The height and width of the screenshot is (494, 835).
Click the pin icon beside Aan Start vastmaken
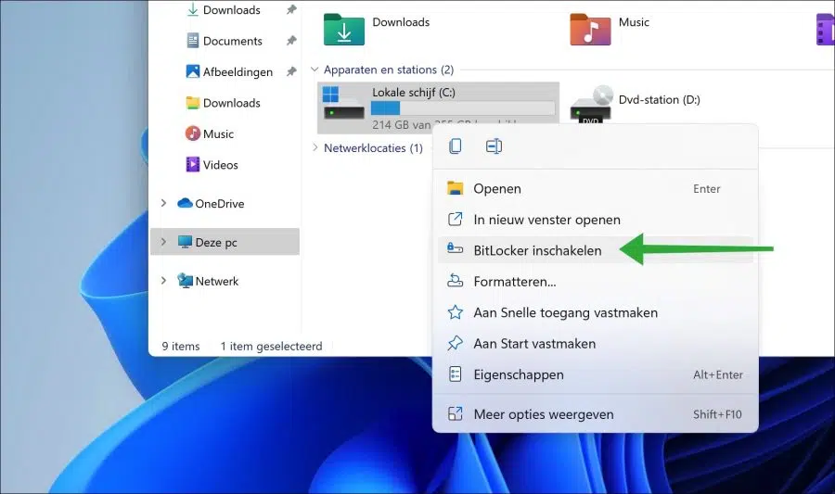point(456,344)
